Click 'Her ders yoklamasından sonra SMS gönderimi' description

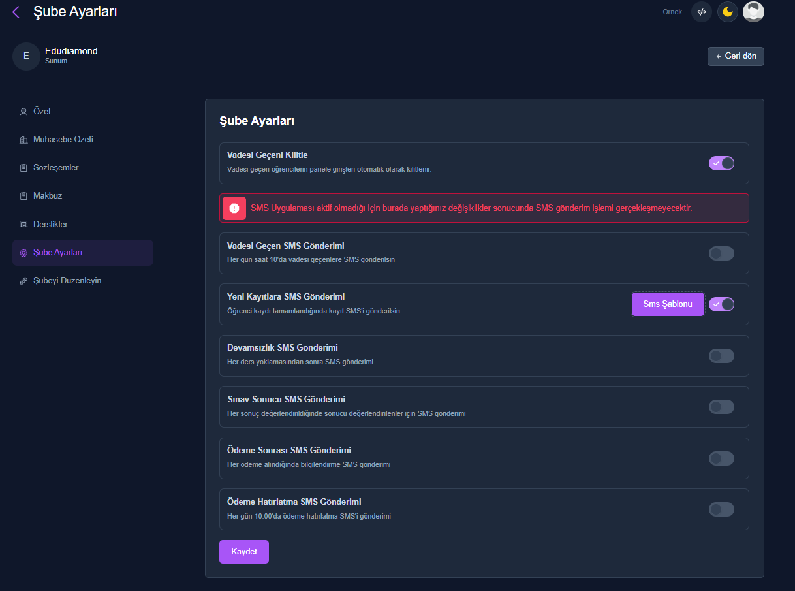(x=300, y=362)
